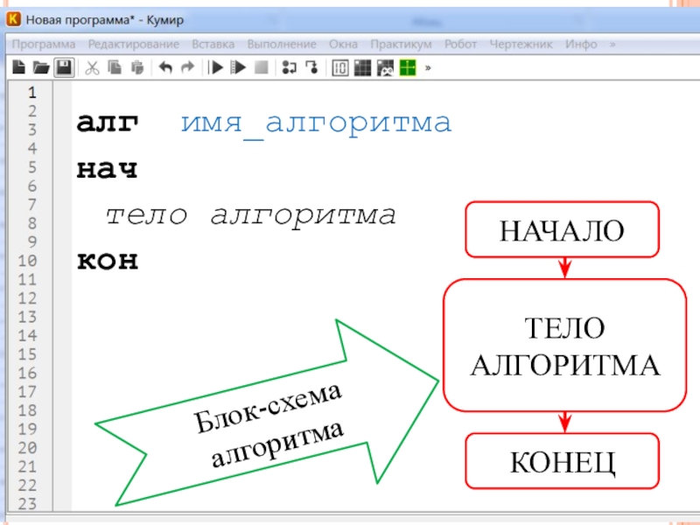The height and width of the screenshot is (525, 700).
Task: Open the input-output window icon
Action: (x=340, y=68)
